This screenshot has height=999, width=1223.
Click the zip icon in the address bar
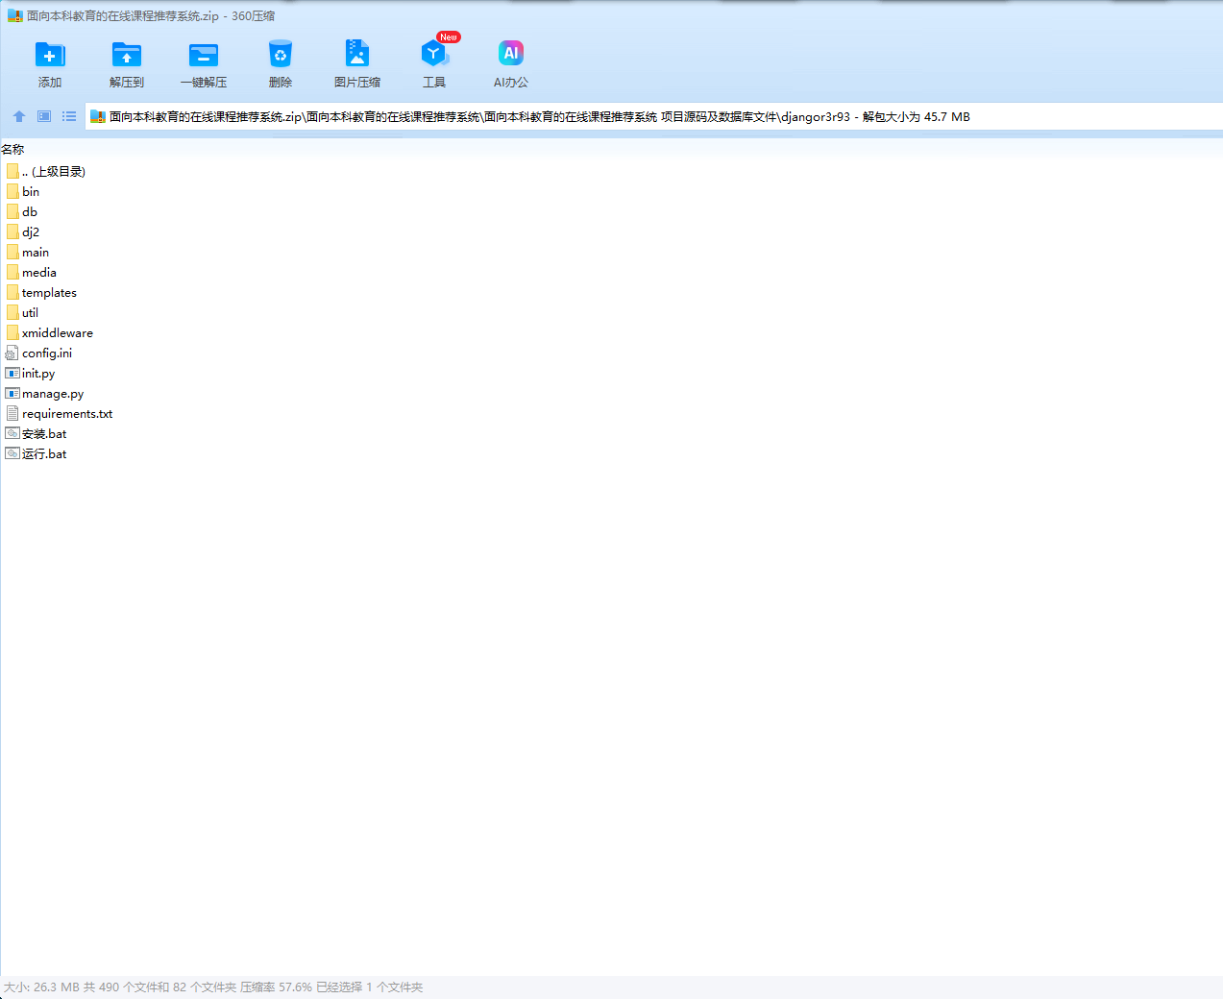97,117
